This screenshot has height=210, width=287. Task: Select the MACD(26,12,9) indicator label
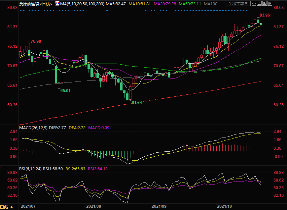point(33,127)
